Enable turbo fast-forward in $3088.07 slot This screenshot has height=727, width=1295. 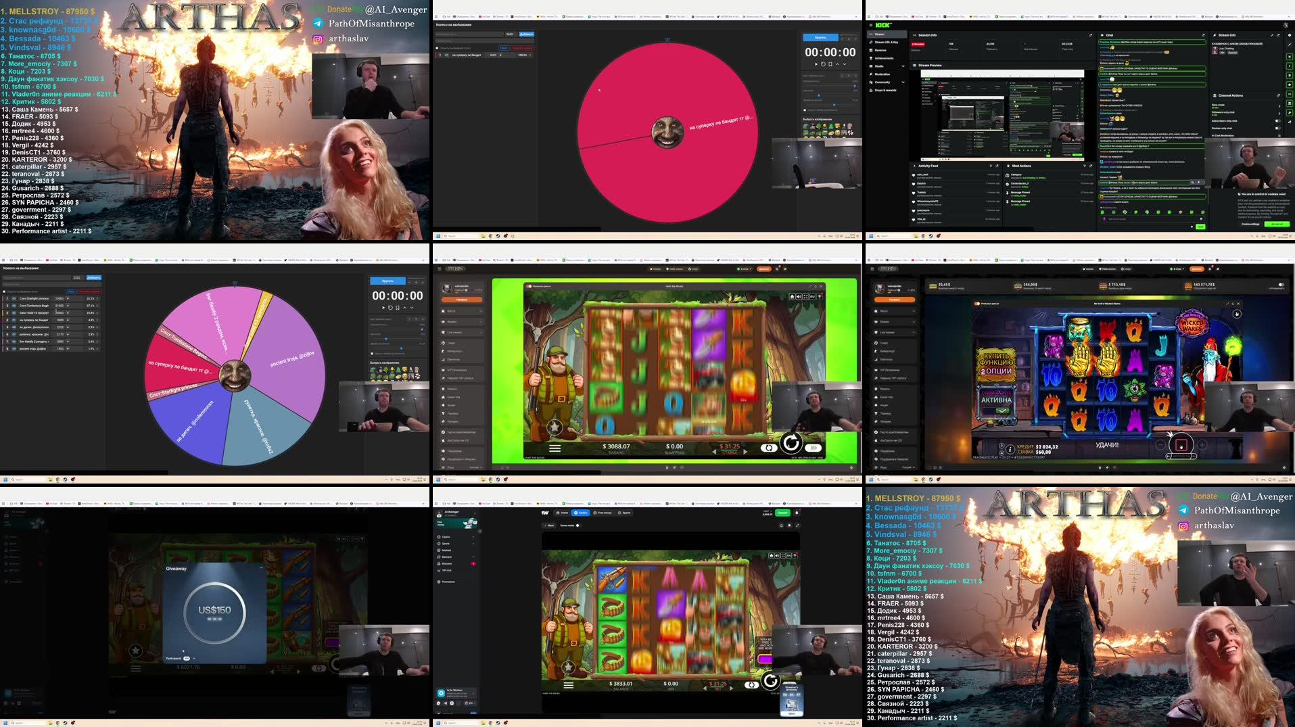pyautogui.click(x=814, y=448)
